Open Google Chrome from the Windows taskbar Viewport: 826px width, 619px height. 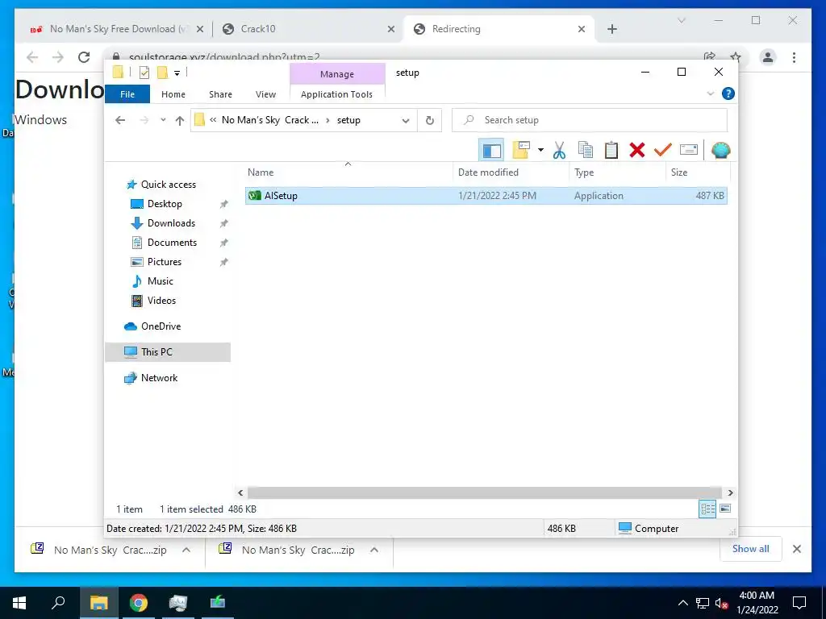point(139,603)
